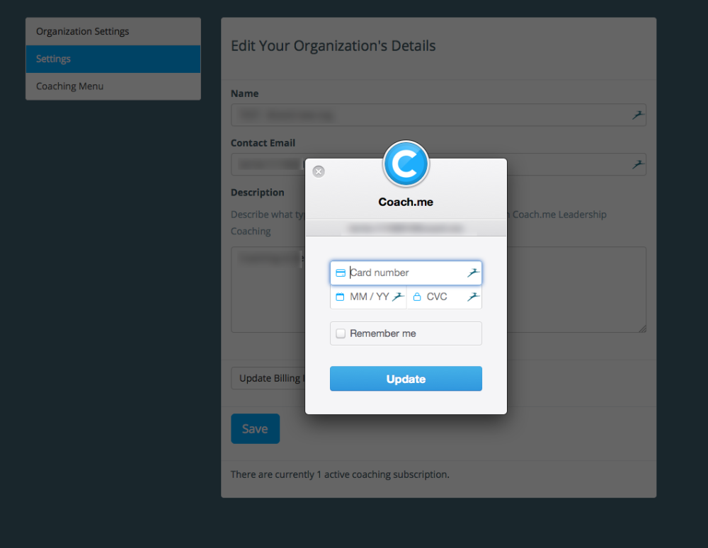708x548 pixels.
Task: Click the autofill icon in the Contact Email field
Action: coord(638,164)
